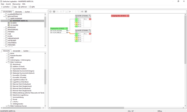Switch to the lower Suchen tab

(26, 51)
